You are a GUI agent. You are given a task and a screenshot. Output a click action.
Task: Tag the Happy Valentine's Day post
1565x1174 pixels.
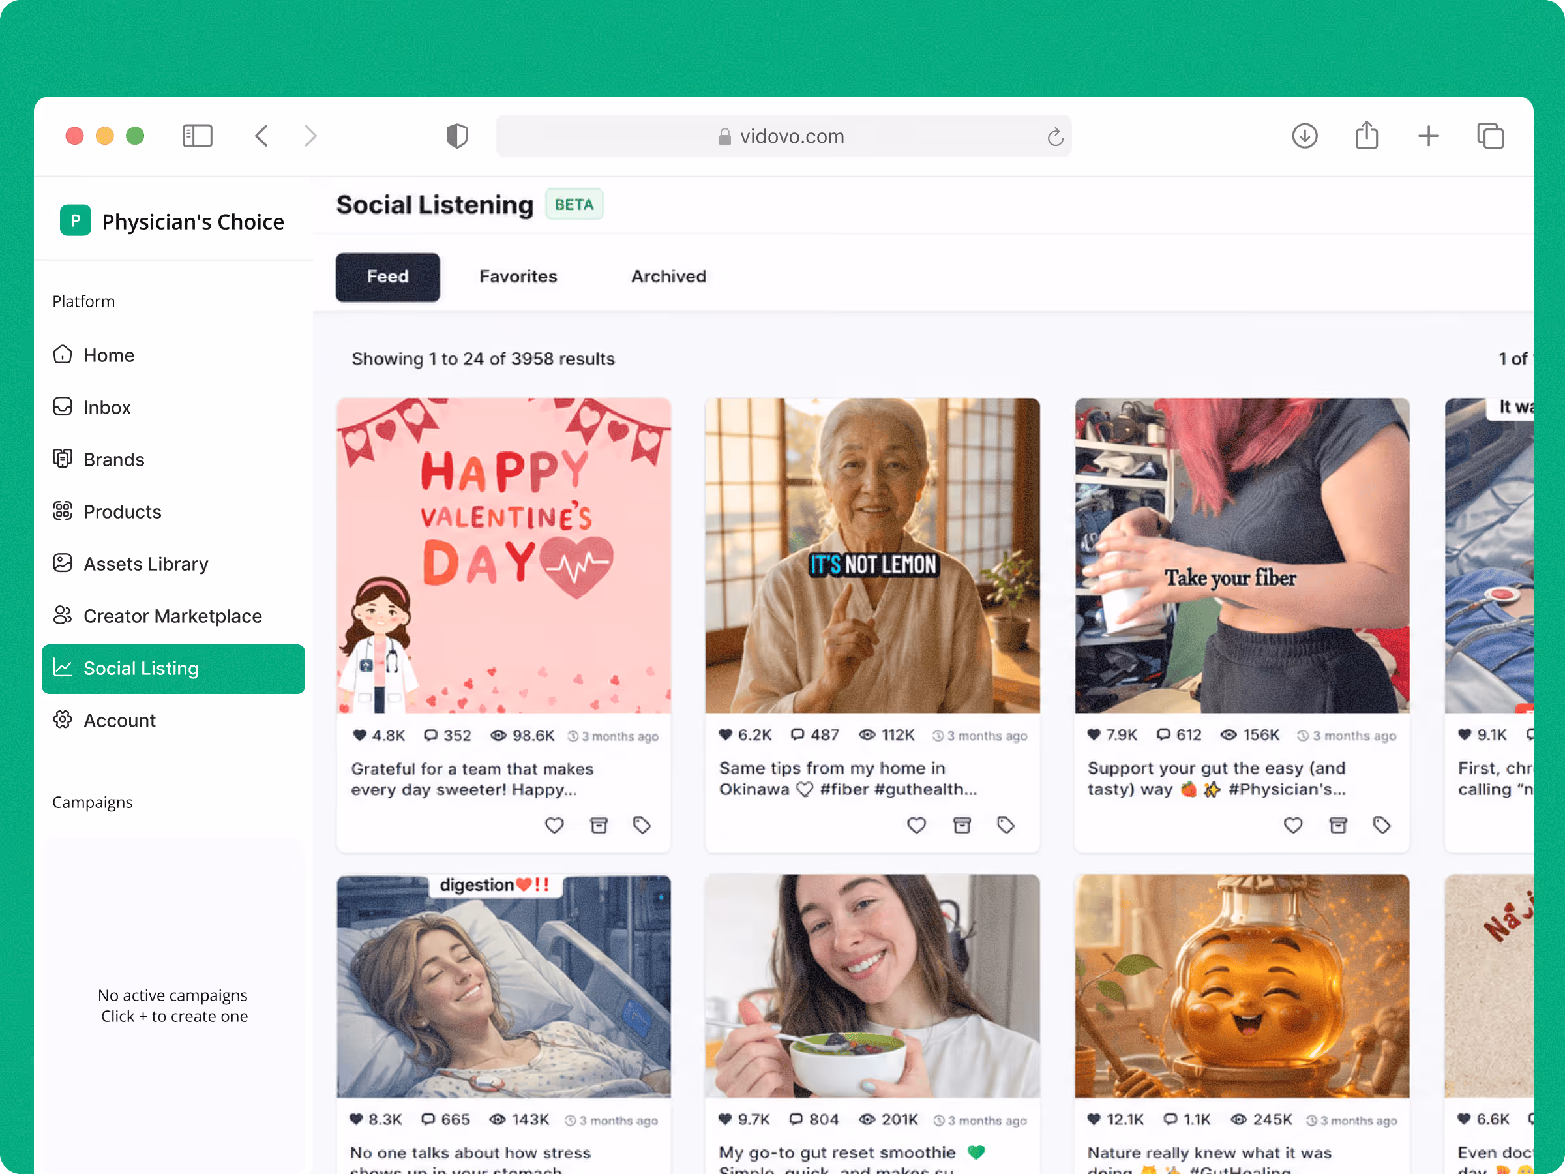(x=642, y=825)
